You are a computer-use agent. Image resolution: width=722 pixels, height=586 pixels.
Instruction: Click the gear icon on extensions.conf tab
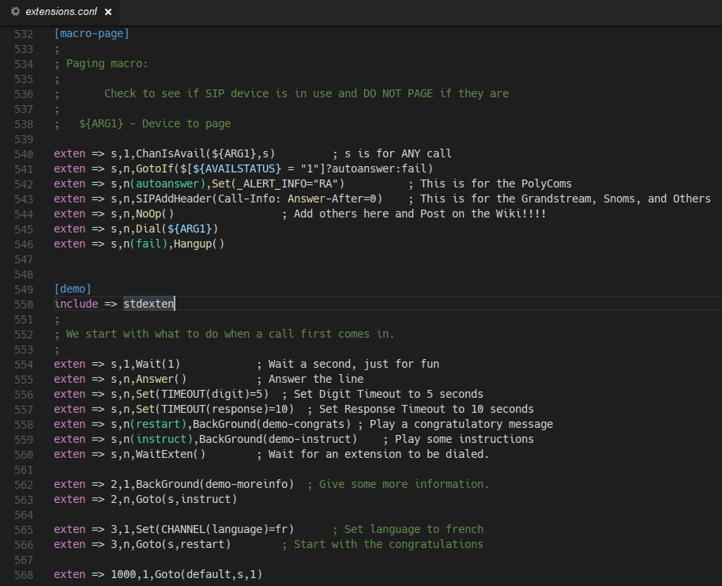coord(15,12)
